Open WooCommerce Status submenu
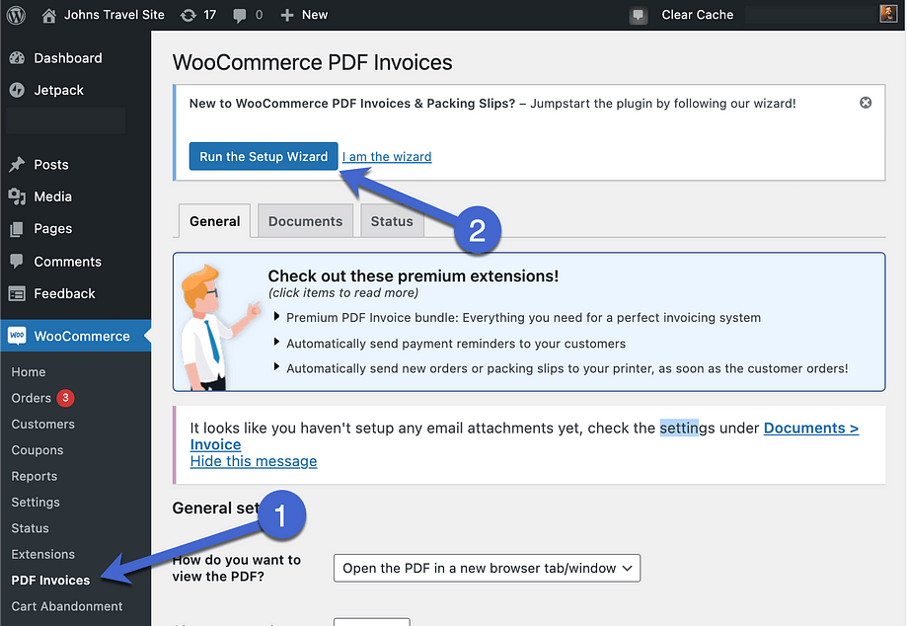 (30, 528)
